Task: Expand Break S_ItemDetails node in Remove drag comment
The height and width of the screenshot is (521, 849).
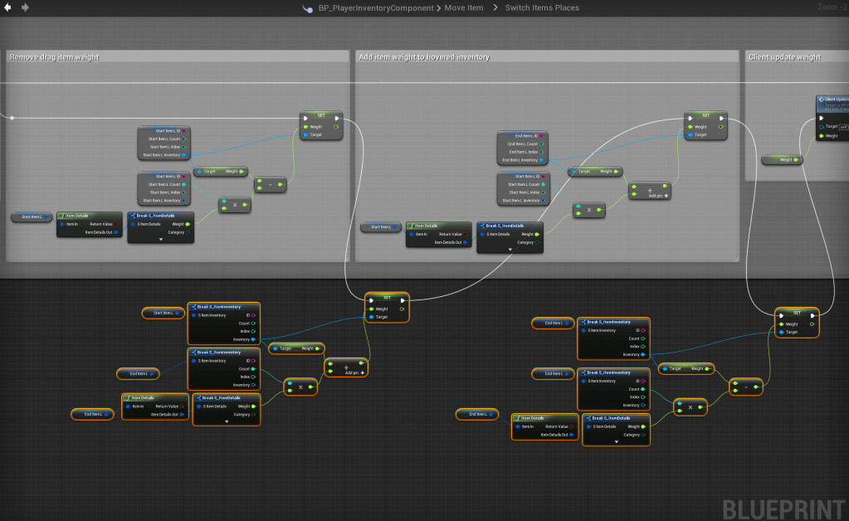Action: coord(160,239)
